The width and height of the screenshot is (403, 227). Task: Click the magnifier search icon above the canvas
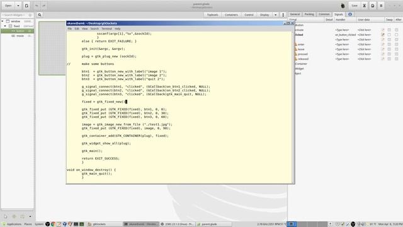(40, 15)
